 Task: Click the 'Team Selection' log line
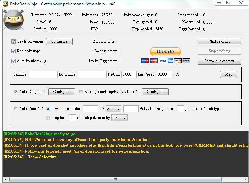30,157
